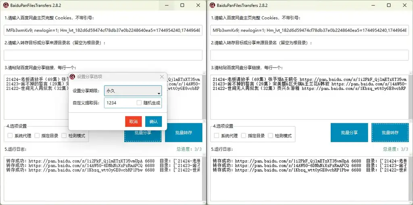Toggle 系统代理 checkbox in the right window
Viewport: 413px width, 205px height.
click(x=217, y=136)
